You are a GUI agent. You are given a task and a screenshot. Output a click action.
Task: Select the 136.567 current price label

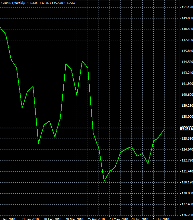[x=186, y=129]
